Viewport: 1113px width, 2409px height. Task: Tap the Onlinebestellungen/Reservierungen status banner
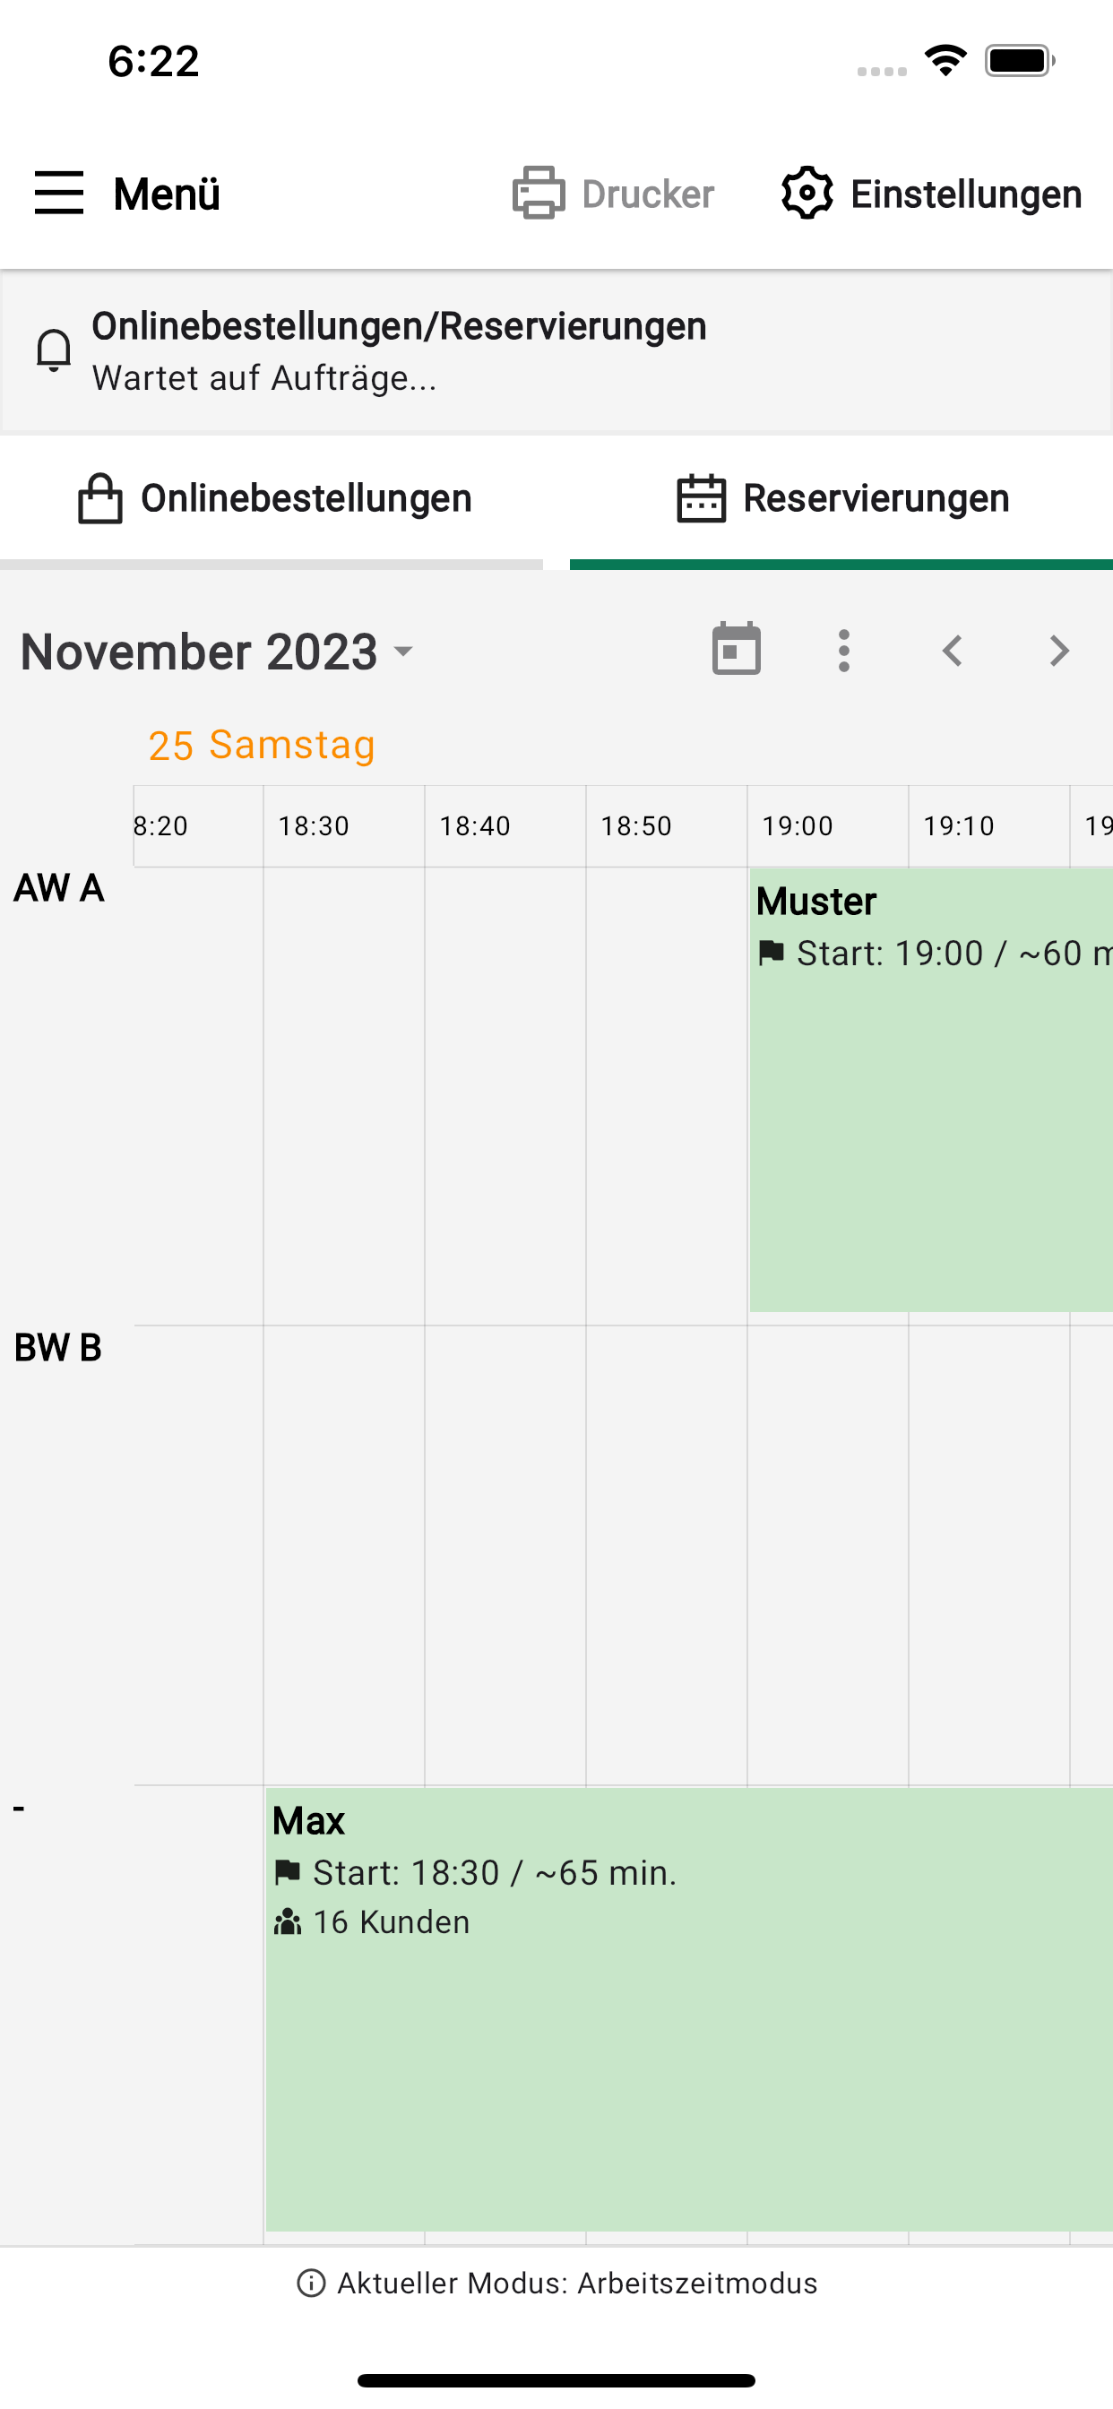pos(556,350)
